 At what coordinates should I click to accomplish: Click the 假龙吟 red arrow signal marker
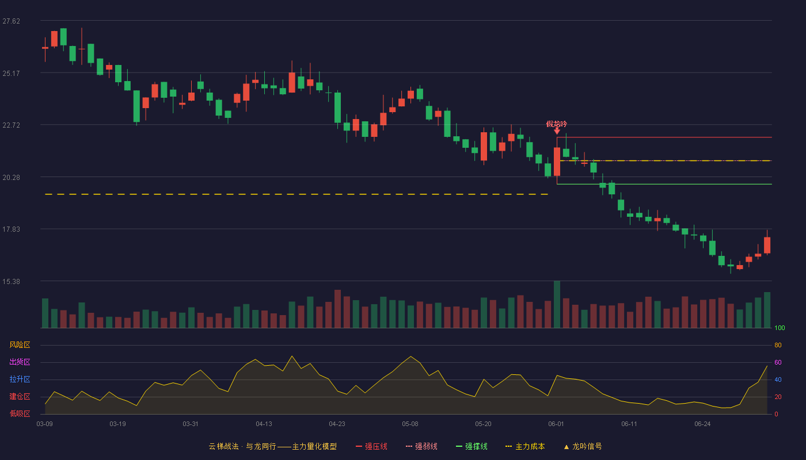pos(557,131)
